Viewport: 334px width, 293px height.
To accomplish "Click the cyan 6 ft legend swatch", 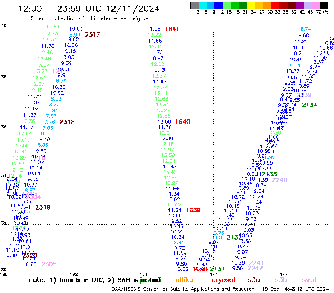I will tap(202, 5).
